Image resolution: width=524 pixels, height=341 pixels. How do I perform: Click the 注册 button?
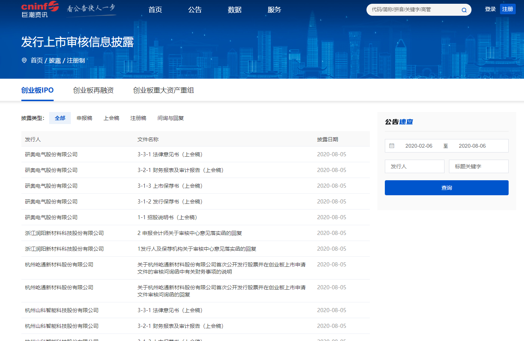pos(507,9)
